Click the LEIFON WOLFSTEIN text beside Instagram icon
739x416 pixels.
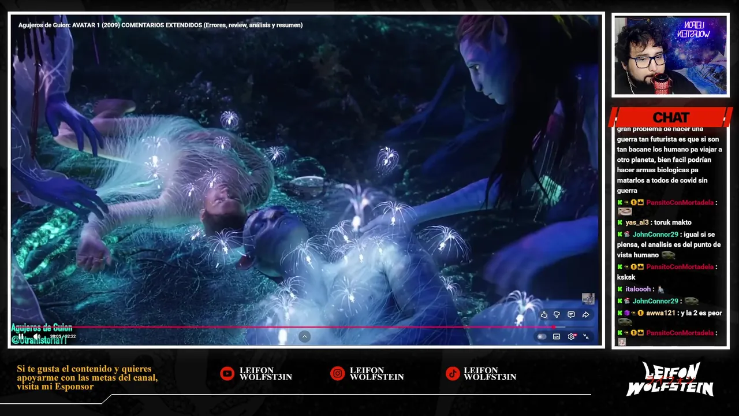[x=376, y=374]
